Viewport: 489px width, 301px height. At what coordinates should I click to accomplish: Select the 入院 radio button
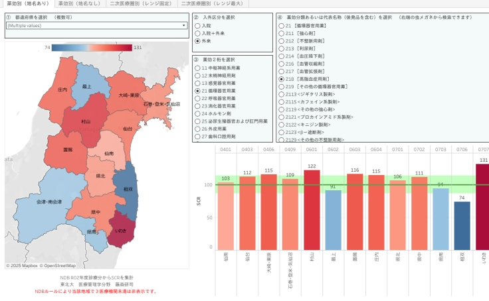(x=198, y=25)
